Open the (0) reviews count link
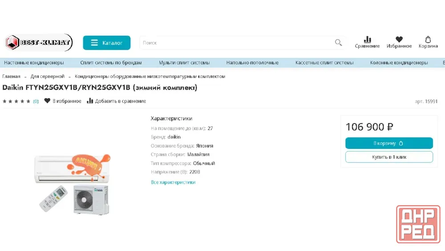 click(x=36, y=101)
